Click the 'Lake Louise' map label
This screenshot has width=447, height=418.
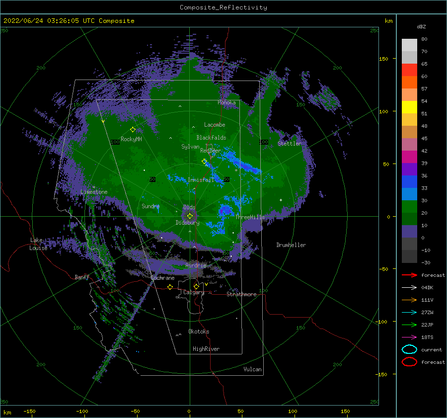(x=38, y=244)
